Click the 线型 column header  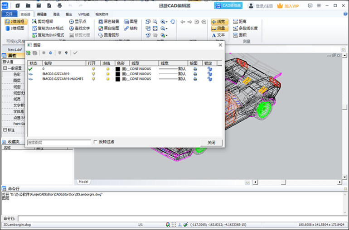tap(144, 63)
